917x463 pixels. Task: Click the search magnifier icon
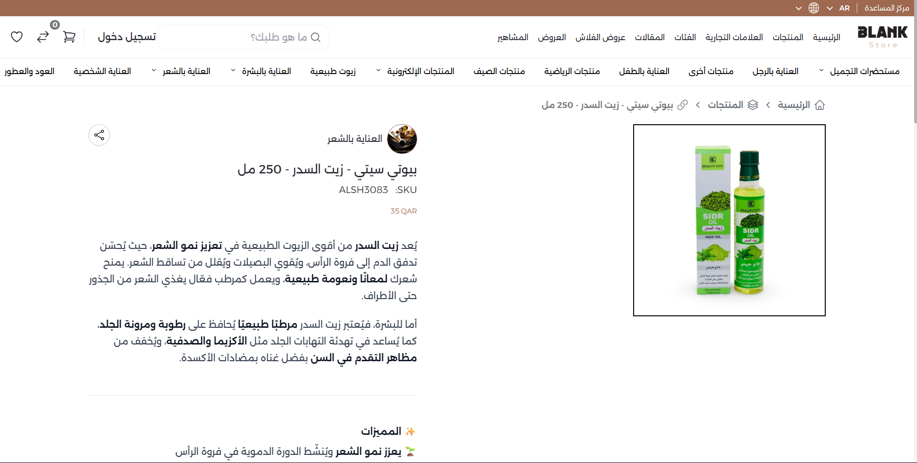click(x=315, y=37)
